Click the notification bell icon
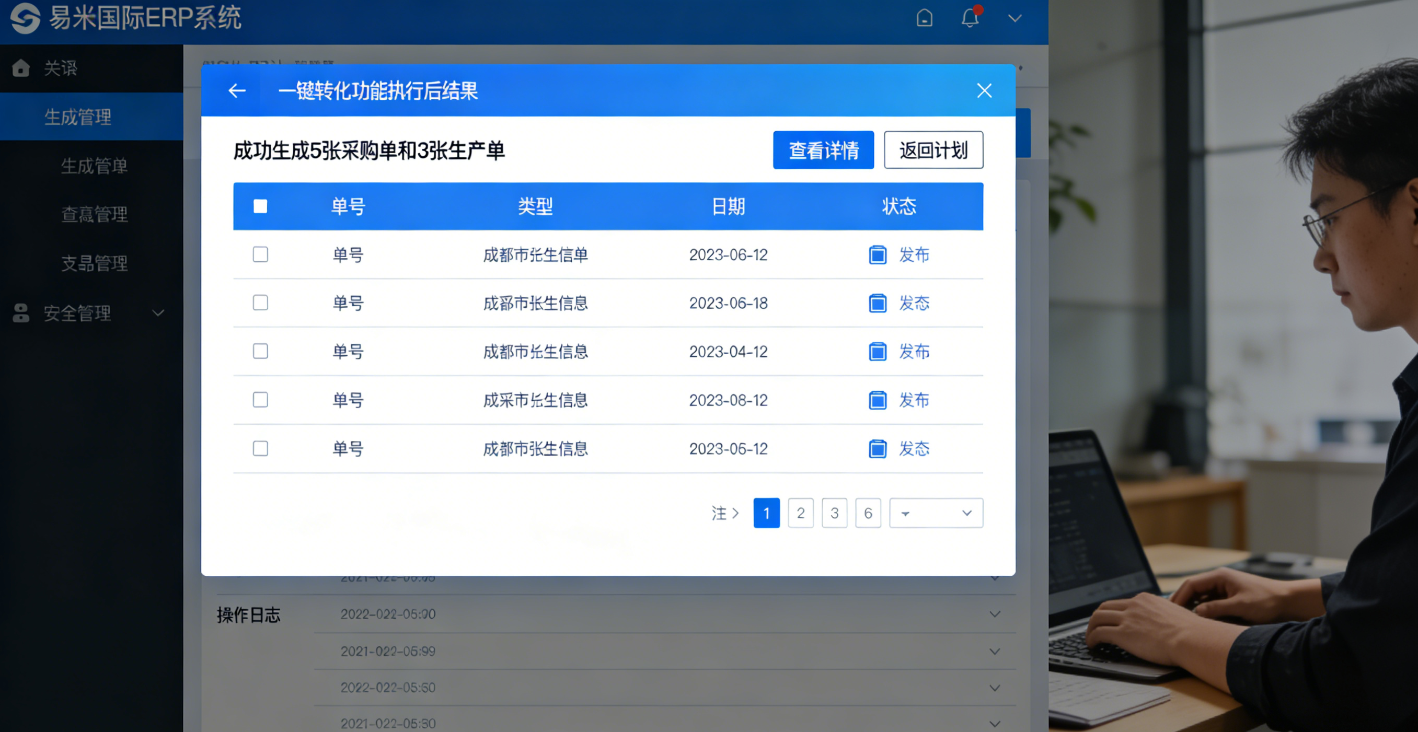This screenshot has height=732, width=1418. point(970,18)
